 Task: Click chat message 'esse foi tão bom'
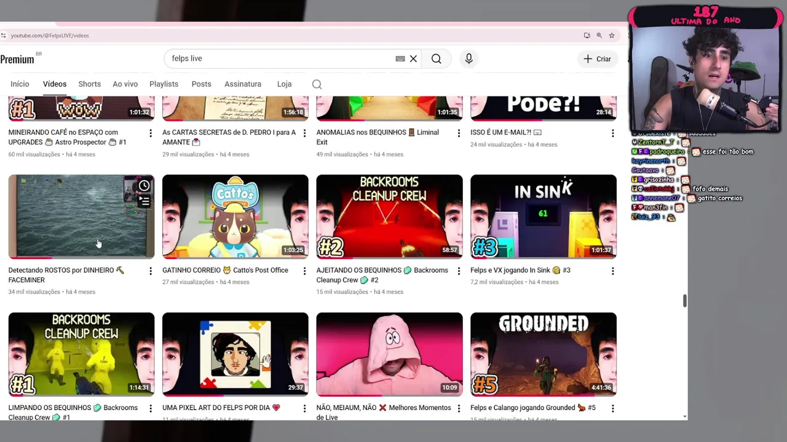click(728, 152)
